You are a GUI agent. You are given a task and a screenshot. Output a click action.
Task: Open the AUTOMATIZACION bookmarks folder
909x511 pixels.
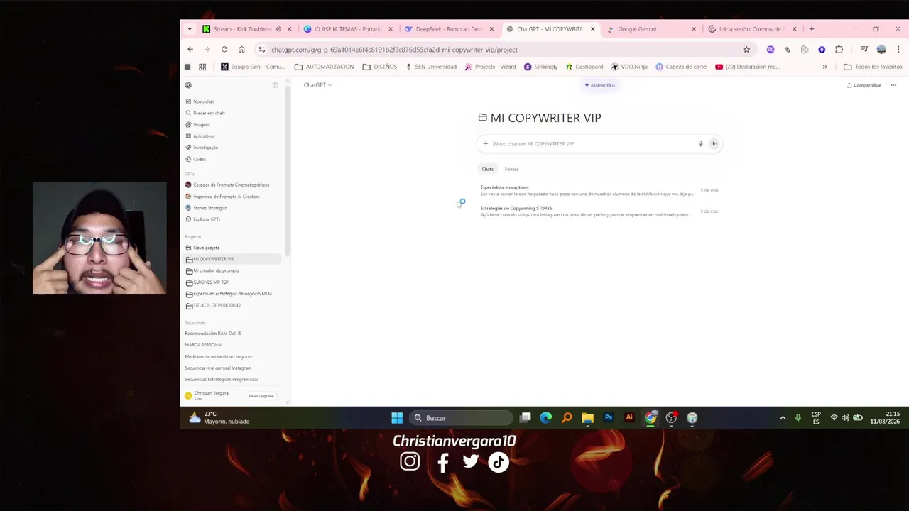(324, 67)
